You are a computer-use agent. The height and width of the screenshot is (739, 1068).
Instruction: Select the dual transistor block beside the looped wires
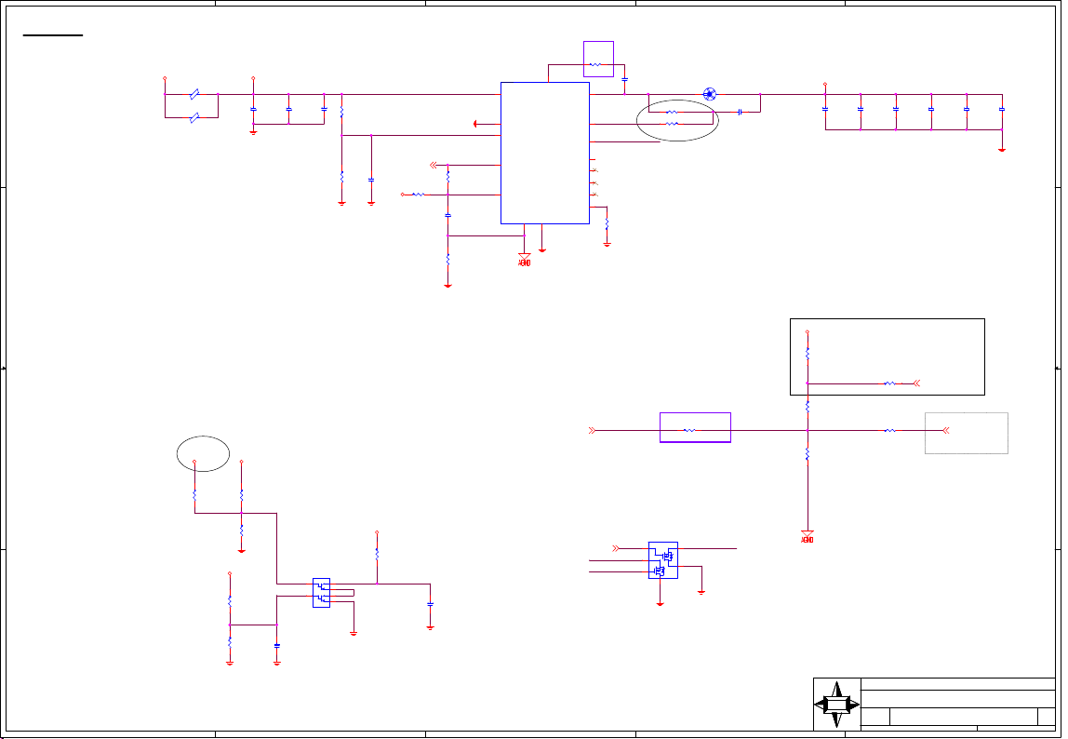coord(322,593)
